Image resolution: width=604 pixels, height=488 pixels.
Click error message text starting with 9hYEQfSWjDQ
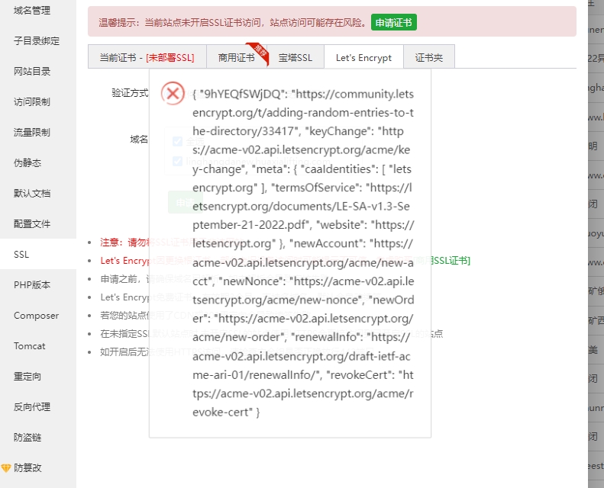point(303,253)
